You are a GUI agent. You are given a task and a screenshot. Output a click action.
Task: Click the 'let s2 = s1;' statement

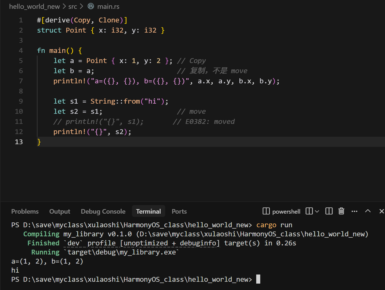coord(78,112)
